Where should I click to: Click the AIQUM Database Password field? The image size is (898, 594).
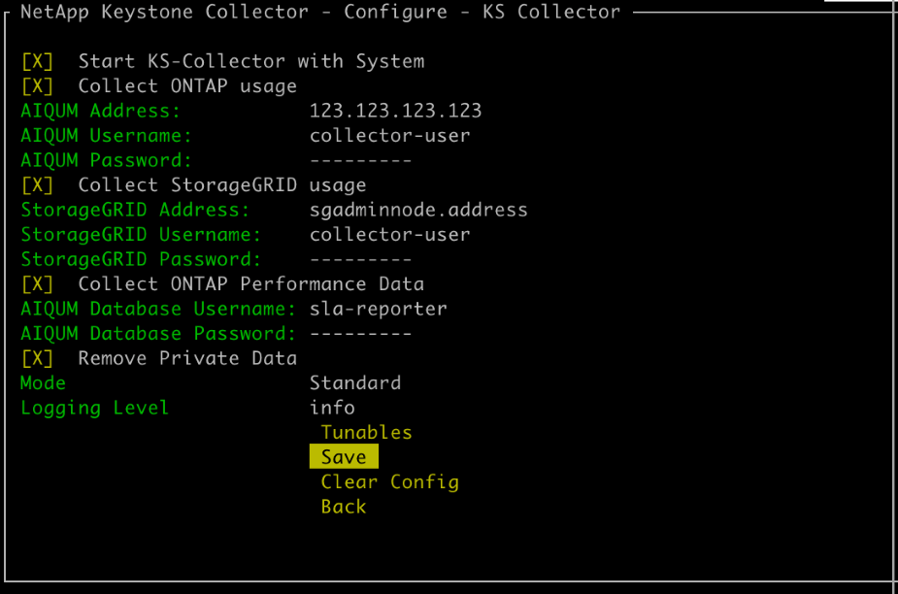[360, 334]
